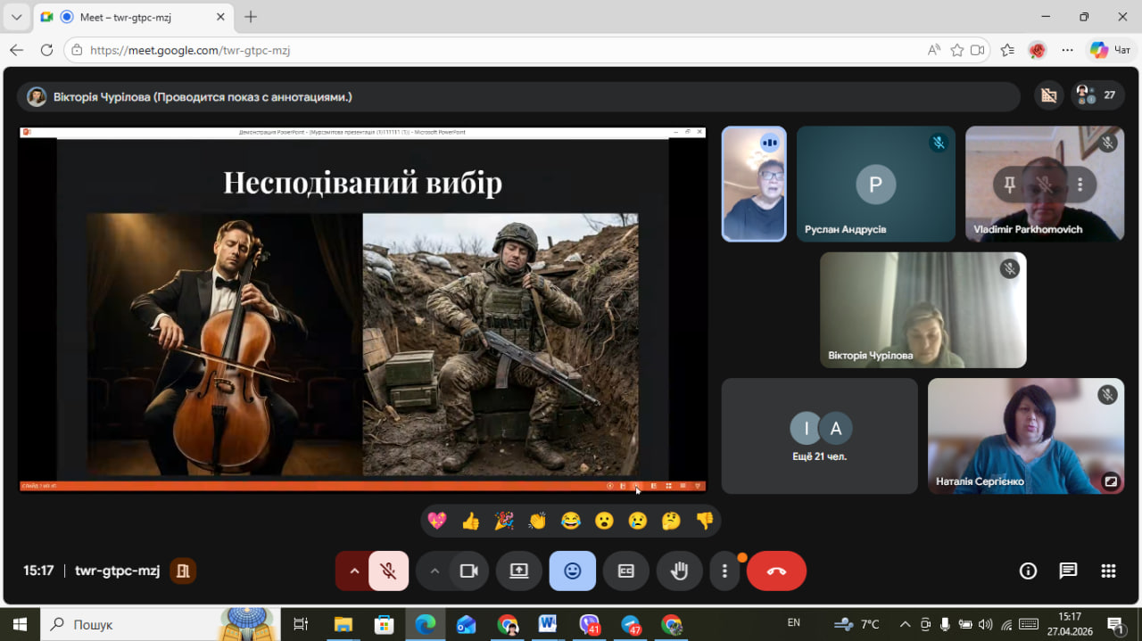Pin Vladimir Parkhomovich's video tile
The height and width of the screenshot is (641, 1142).
pyautogui.click(x=1009, y=185)
